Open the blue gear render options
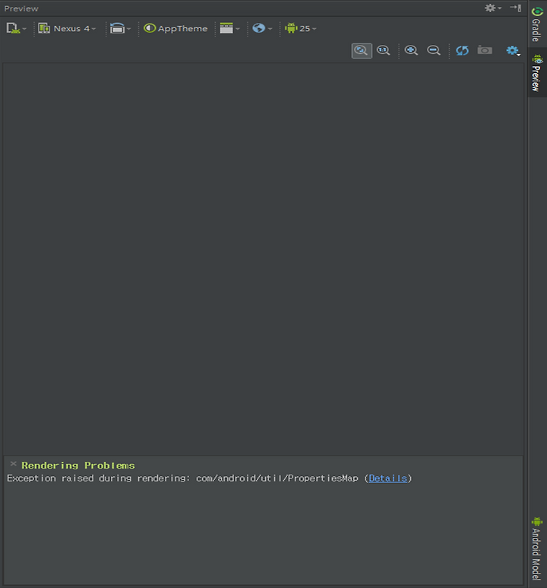 [x=513, y=51]
